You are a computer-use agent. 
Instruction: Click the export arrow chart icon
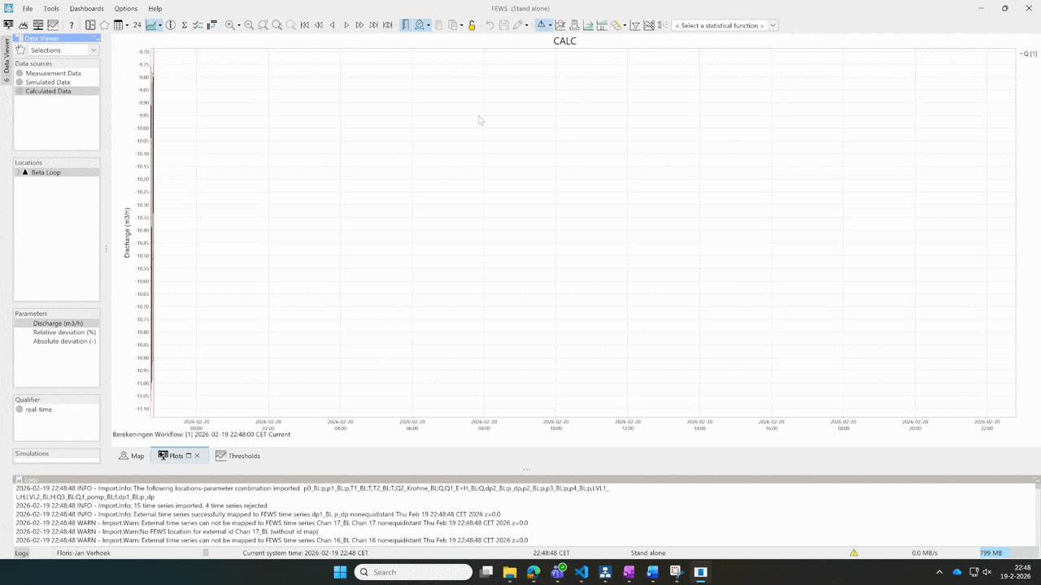pos(589,25)
